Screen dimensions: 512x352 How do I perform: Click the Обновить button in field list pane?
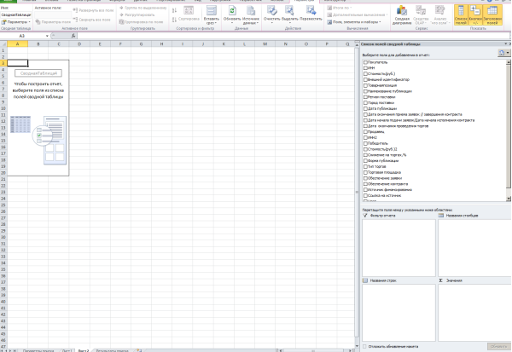[498, 346]
